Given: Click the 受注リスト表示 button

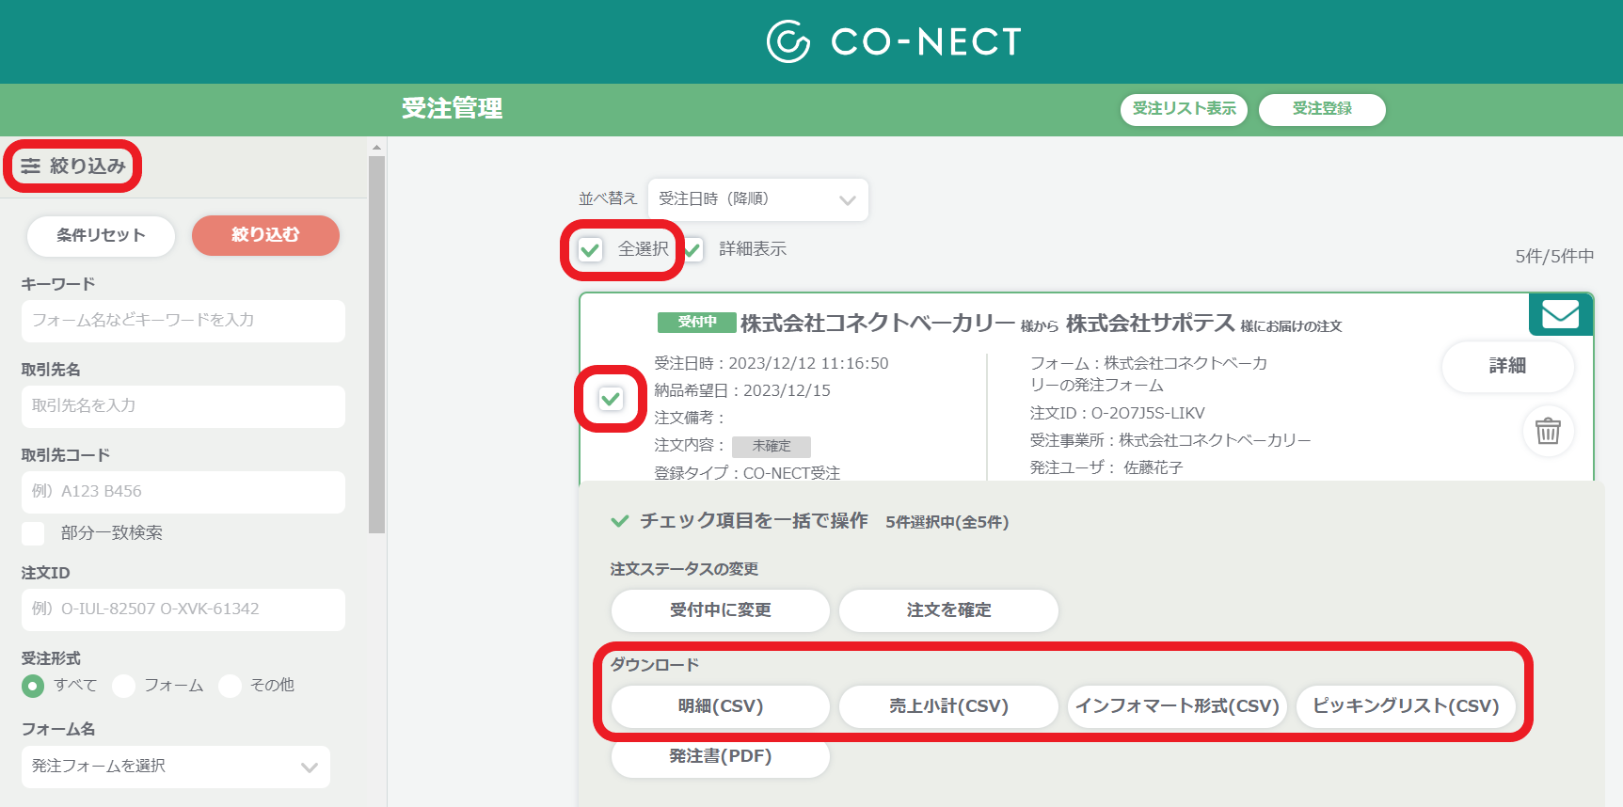Looking at the screenshot, I should point(1184,109).
